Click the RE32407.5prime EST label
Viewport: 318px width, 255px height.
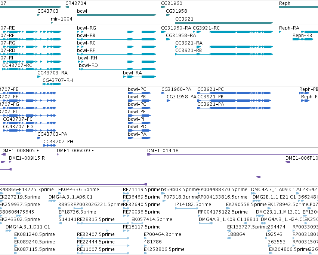pos(96,234)
